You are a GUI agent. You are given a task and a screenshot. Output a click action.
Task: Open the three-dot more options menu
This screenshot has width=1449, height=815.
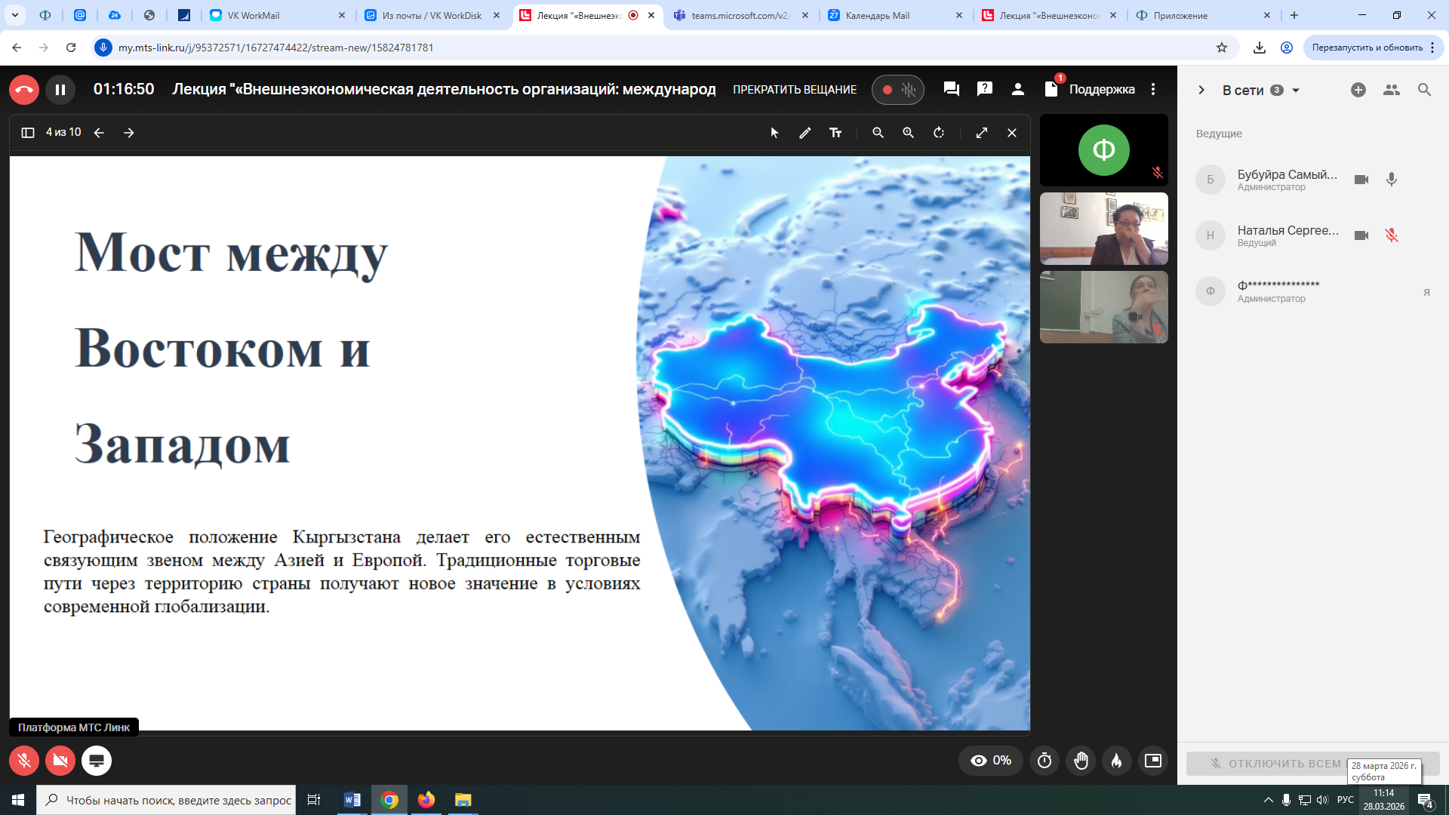[1153, 89]
